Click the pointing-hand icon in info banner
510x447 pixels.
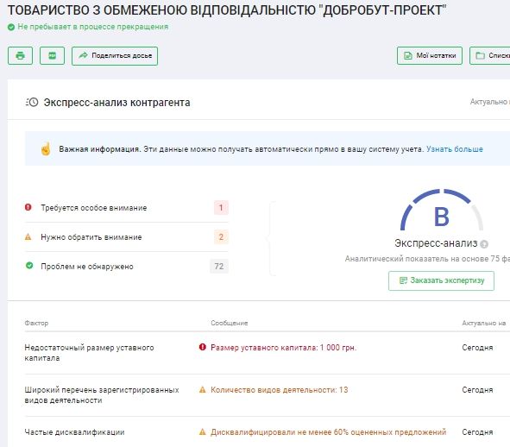pyautogui.click(x=46, y=149)
